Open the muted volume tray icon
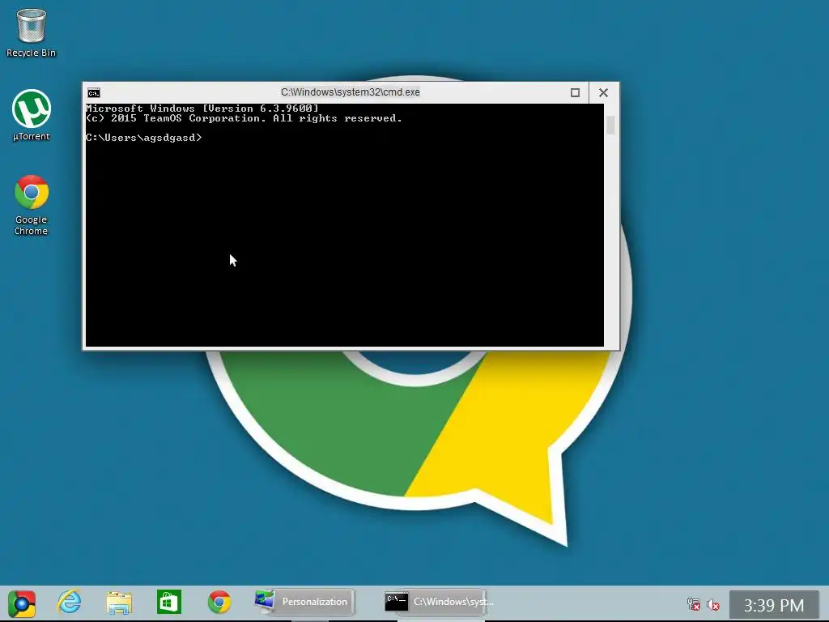This screenshot has height=622, width=829. coord(713,604)
